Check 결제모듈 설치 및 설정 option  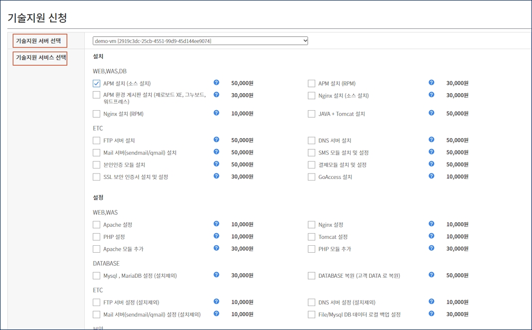(x=312, y=165)
